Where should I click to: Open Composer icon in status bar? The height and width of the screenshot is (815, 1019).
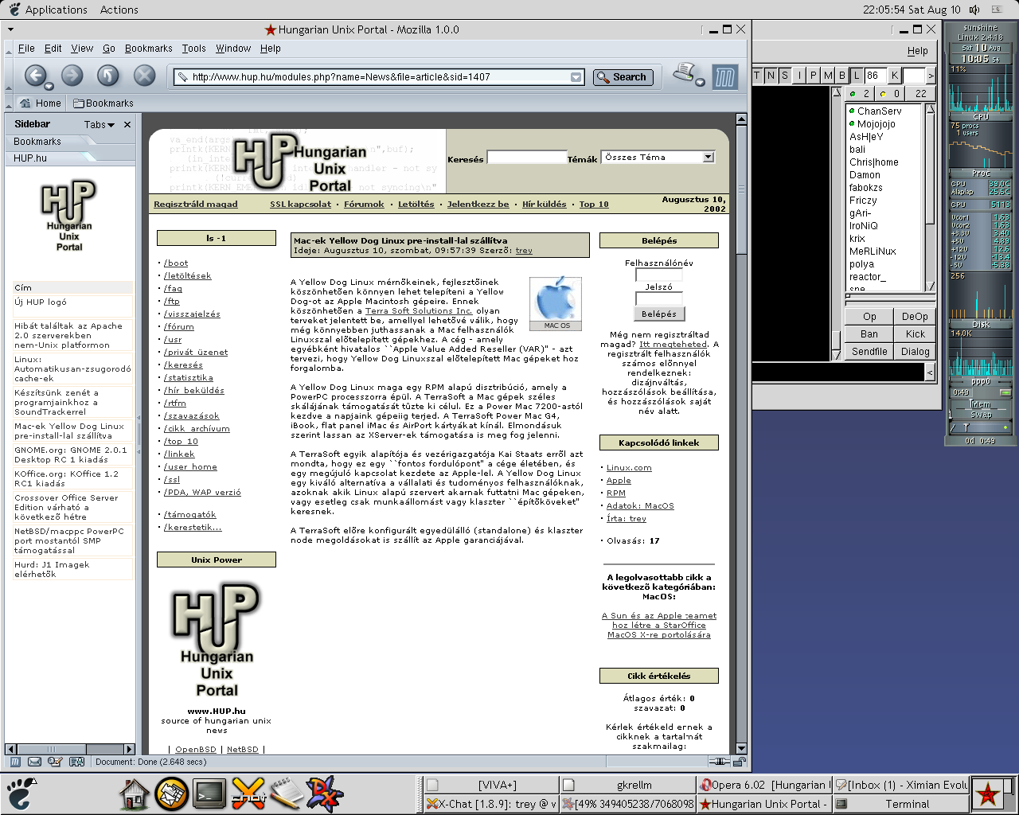tap(55, 762)
